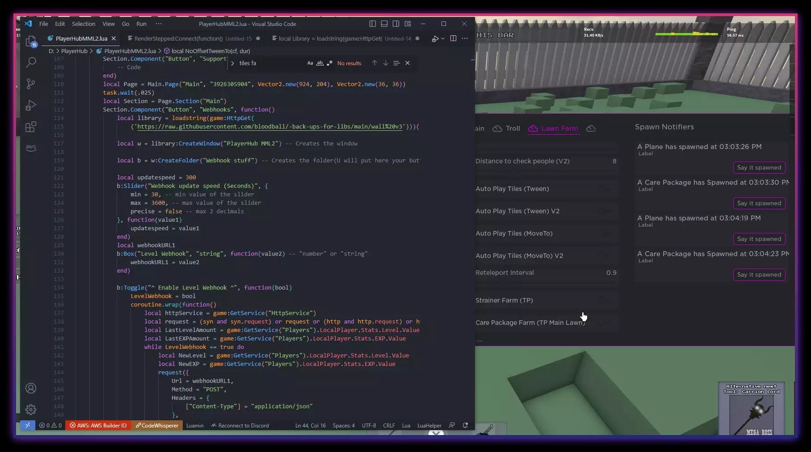Toggle Auto Play Tiles (MoveTo)
This screenshot has width=811, height=452.
[x=605, y=233]
